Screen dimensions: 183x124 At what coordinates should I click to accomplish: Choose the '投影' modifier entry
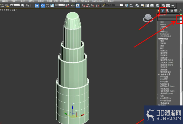tap(162, 96)
